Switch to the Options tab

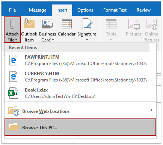pos(85,10)
